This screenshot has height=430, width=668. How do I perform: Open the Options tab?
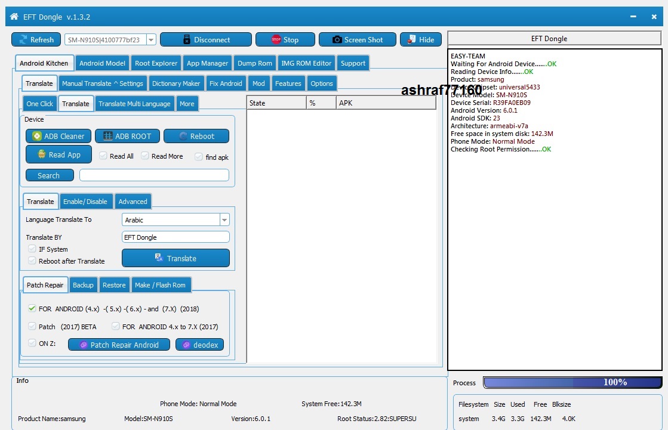pyautogui.click(x=322, y=83)
